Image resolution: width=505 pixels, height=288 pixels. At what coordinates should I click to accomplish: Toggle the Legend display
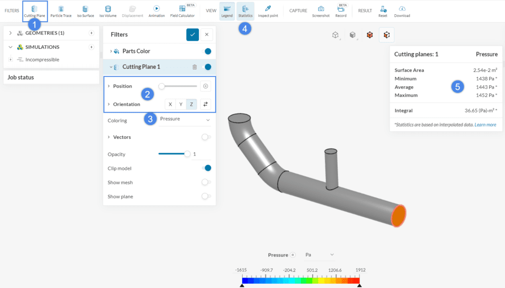pos(227,10)
